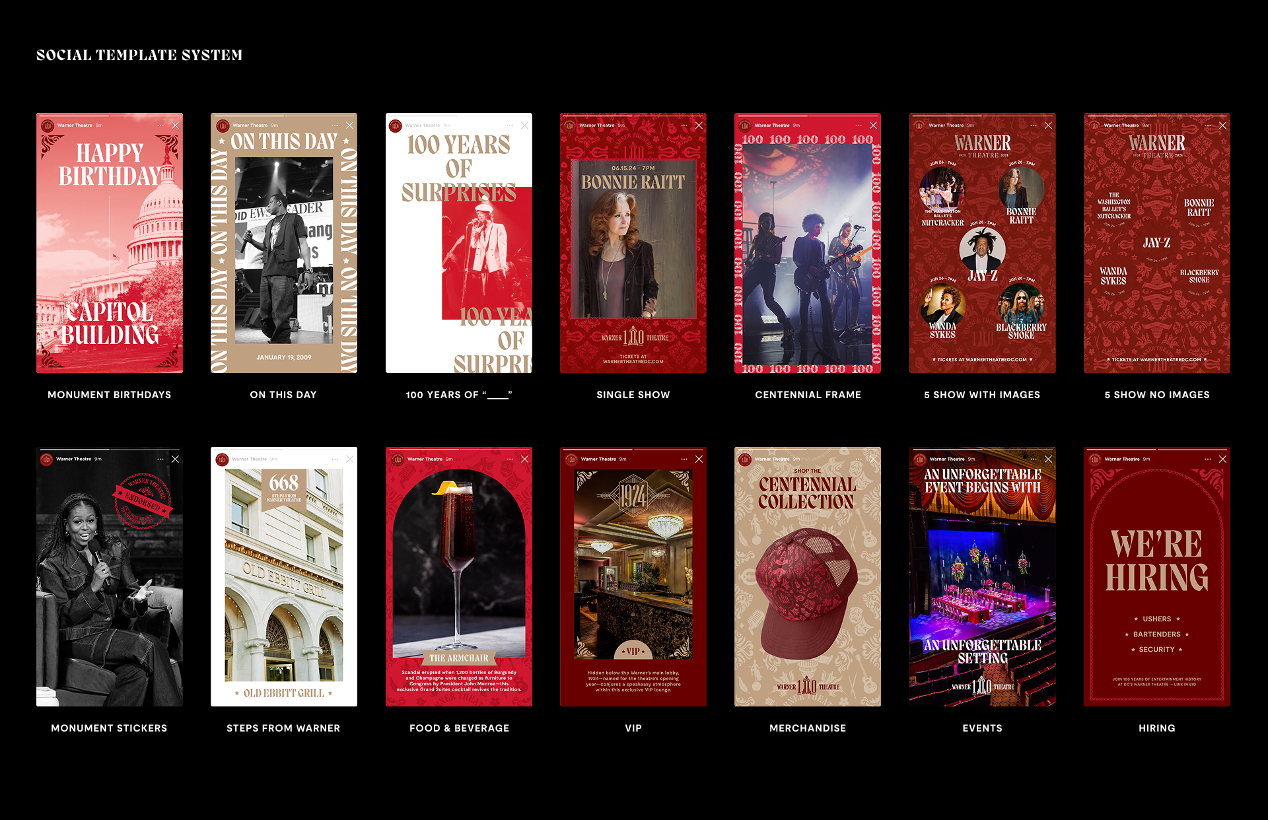Click the Jay-Z circular photo in the 5-show story
The width and height of the screenshot is (1268, 820).
pyautogui.click(x=982, y=248)
